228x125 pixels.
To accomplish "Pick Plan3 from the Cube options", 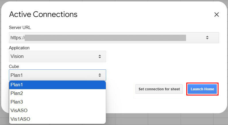I will pyautogui.click(x=57, y=102).
